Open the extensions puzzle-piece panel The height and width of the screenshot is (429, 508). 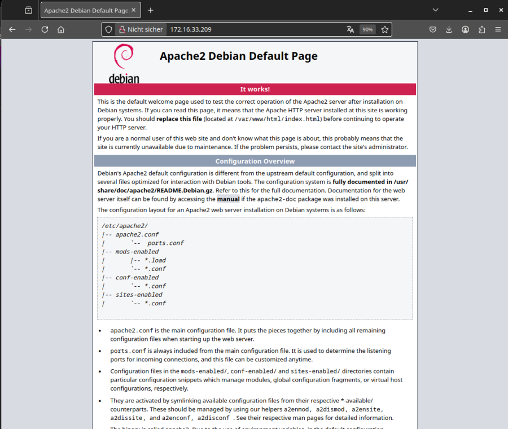[481, 29]
